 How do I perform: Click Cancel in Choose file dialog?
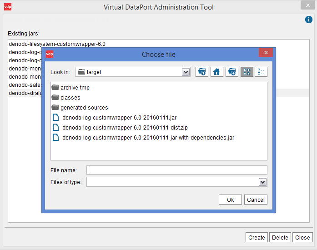click(256, 200)
